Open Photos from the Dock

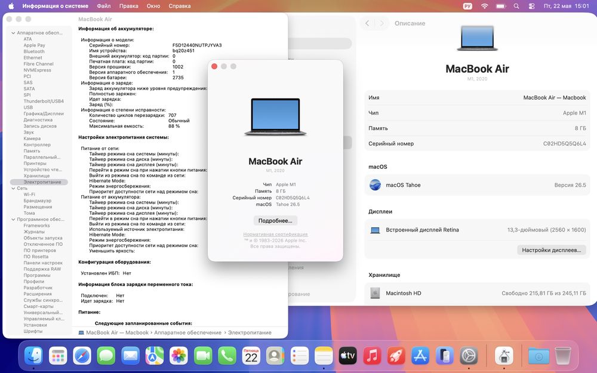click(179, 356)
